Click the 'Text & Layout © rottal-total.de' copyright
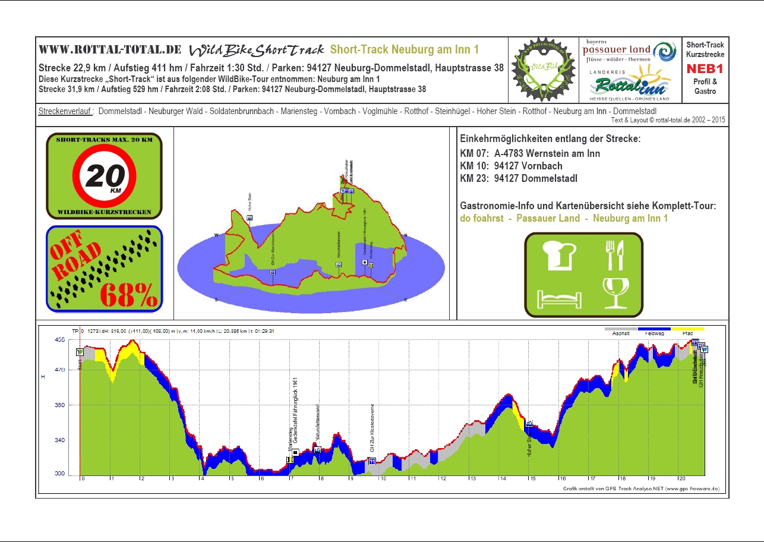Image resolution: width=764 pixels, height=542 pixels. 668,119
